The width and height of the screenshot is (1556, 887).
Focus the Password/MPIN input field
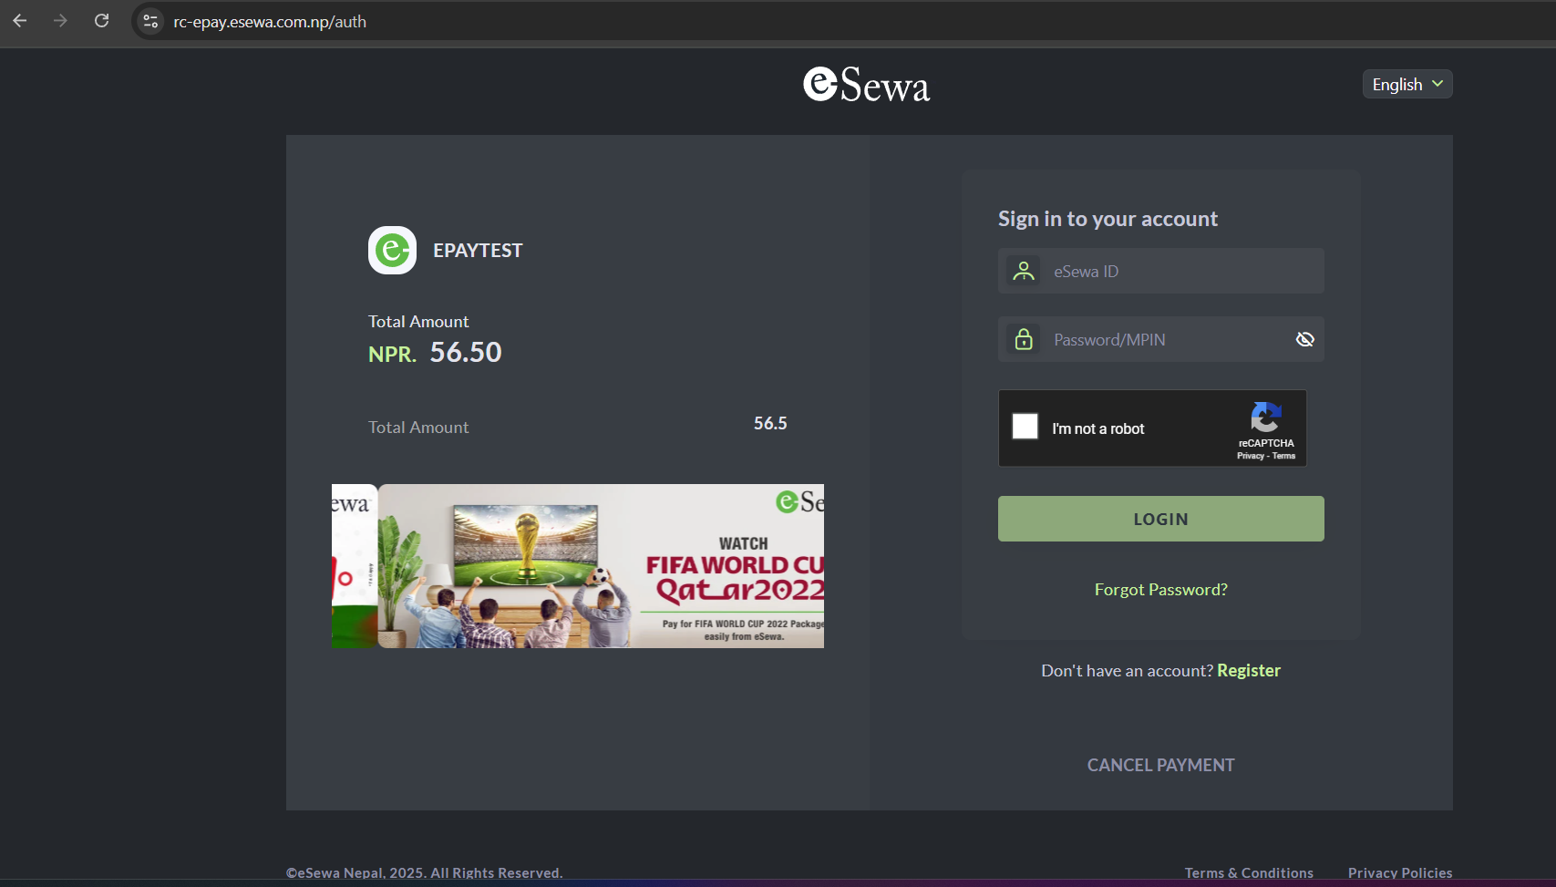click(x=1167, y=339)
